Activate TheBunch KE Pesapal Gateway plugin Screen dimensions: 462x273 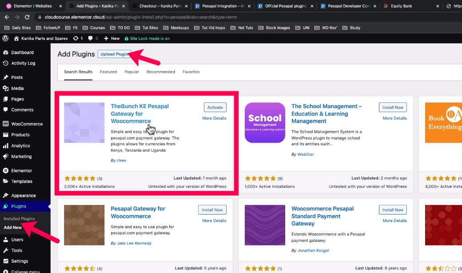click(215, 107)
